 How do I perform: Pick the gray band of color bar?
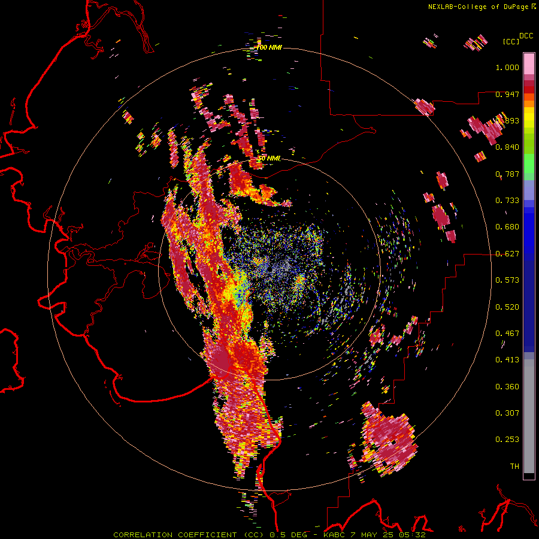529,416
